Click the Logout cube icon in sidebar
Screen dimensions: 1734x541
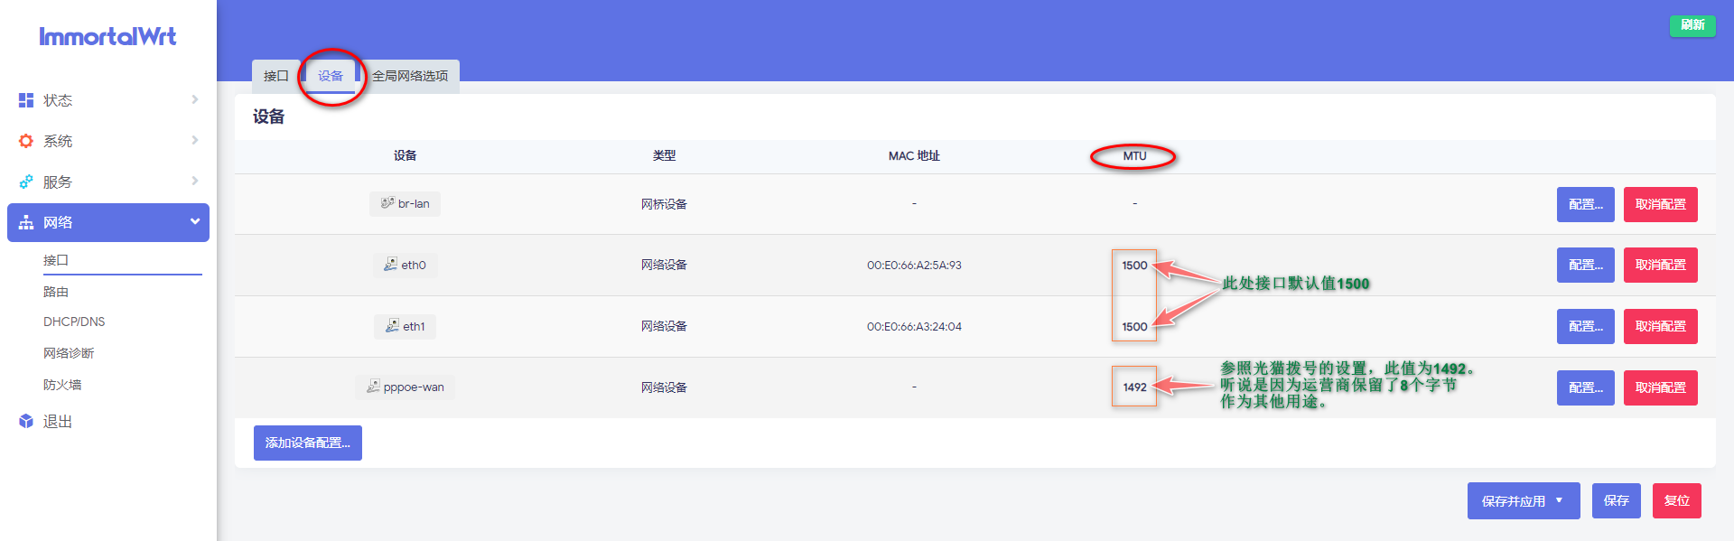pos(26,421)
